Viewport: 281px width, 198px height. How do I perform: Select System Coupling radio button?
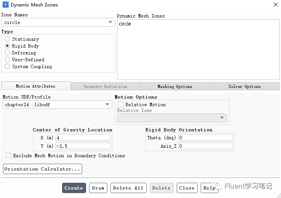7,66
